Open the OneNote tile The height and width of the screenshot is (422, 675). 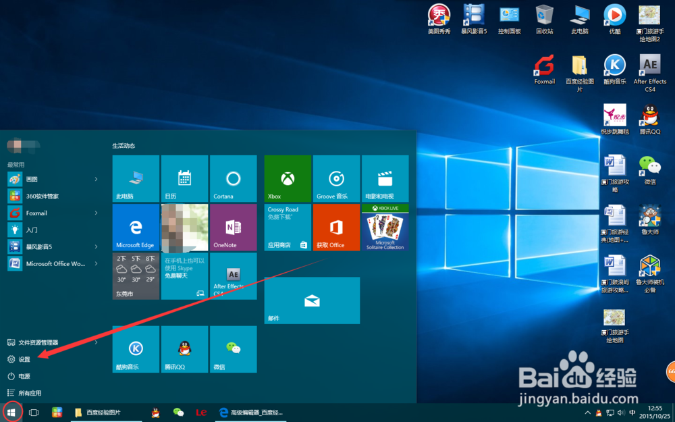point(234,228)
